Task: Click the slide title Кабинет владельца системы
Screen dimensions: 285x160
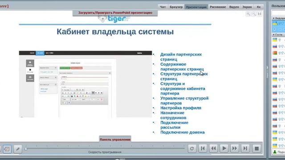Action: click(x=115, y=32)
